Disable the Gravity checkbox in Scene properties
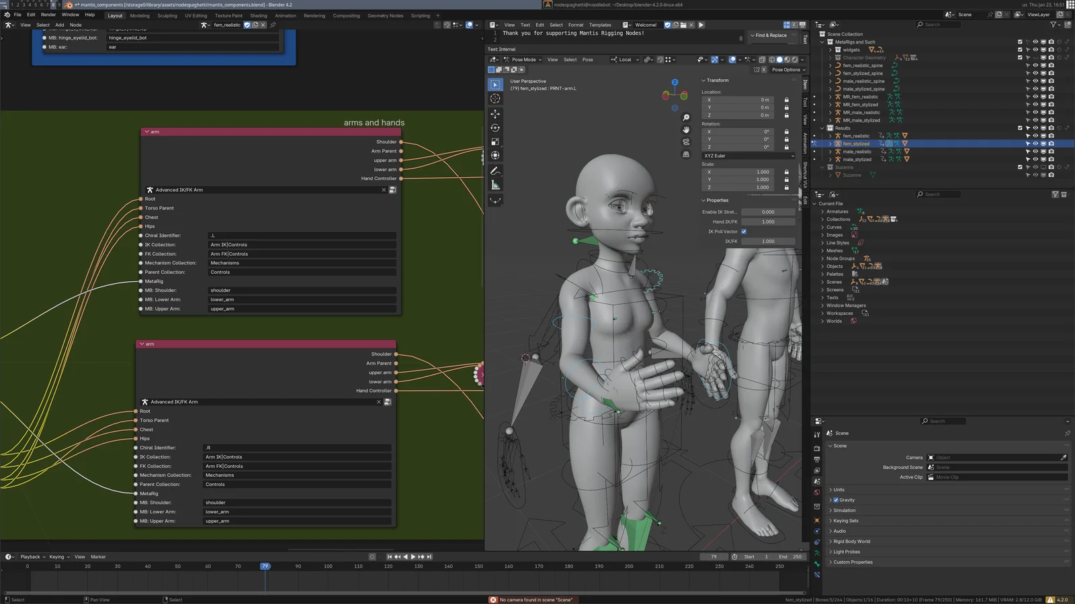 [x=835, y=499]
